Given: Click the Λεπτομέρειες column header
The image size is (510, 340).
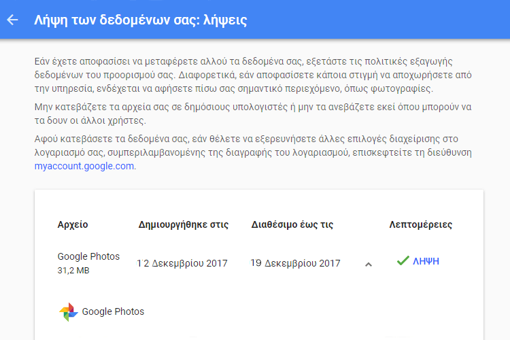Looking at the screenshot, I should pyautogui.click(x=420, y=225).
